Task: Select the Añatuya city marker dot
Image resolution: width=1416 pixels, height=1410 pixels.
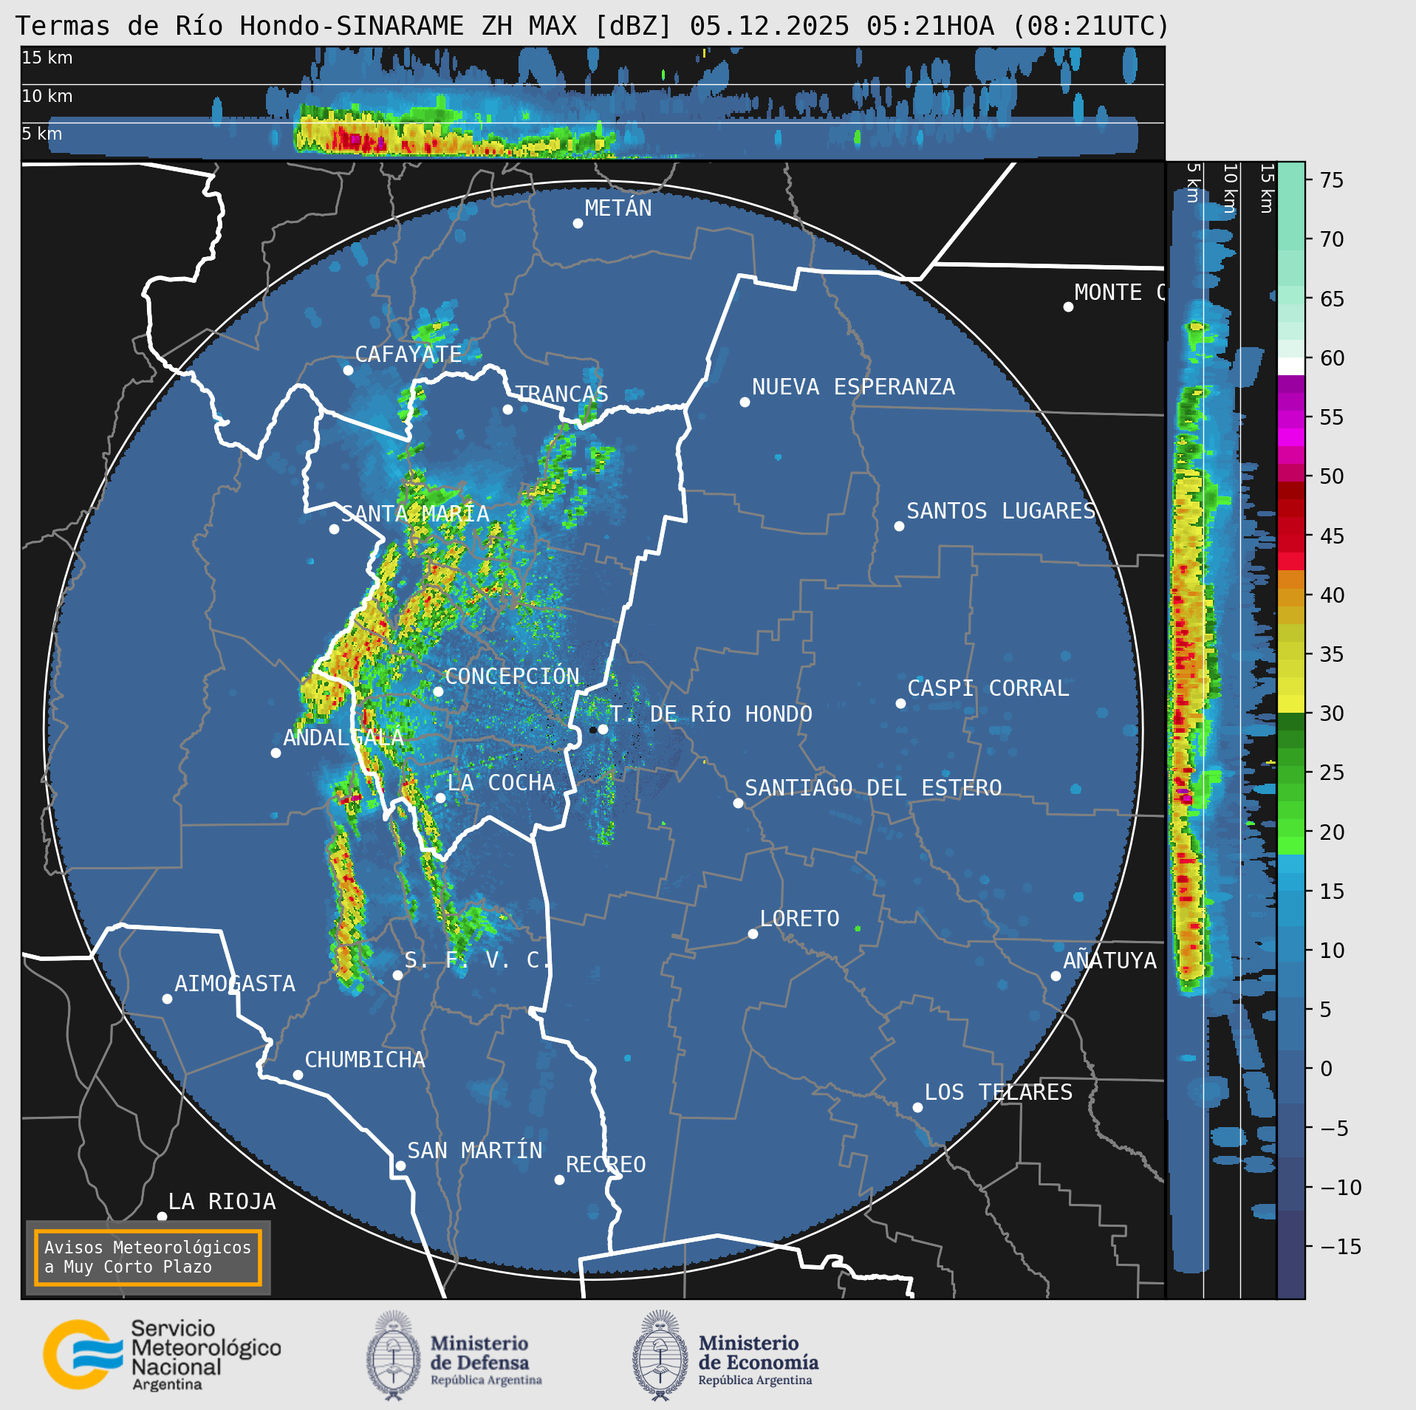Action: point(1056,976)
